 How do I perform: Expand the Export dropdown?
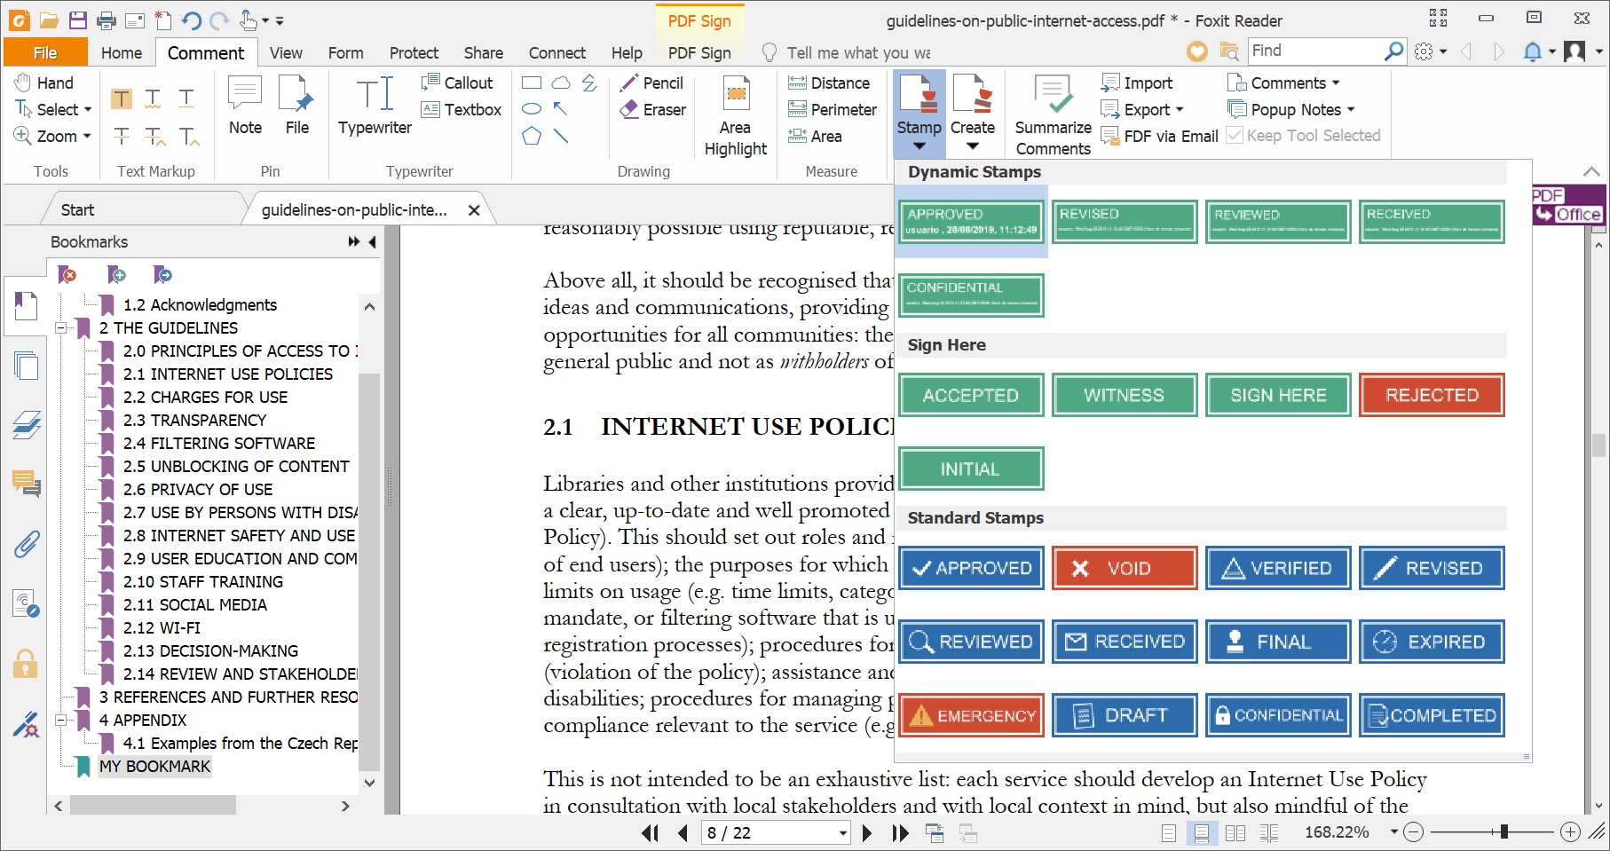tap(1180, 110)
